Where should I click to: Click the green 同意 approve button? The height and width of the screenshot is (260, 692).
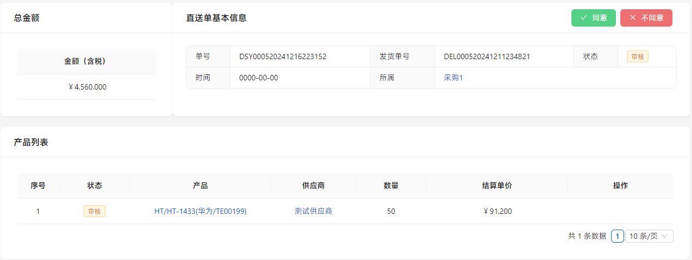[x=593, y=18]
